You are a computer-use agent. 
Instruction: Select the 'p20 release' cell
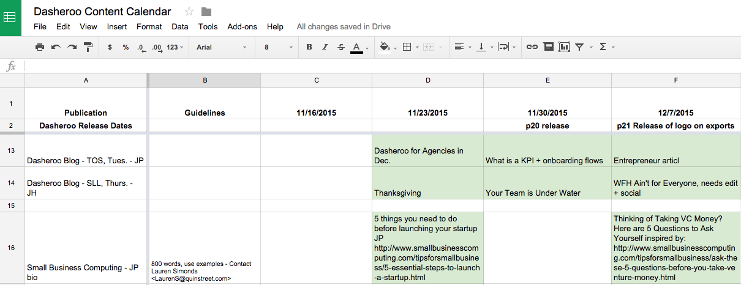547,125
